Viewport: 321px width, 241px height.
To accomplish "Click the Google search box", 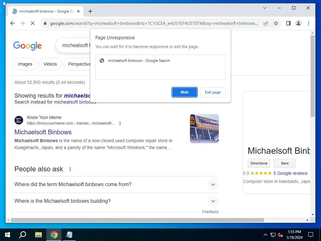I will 73,46.
